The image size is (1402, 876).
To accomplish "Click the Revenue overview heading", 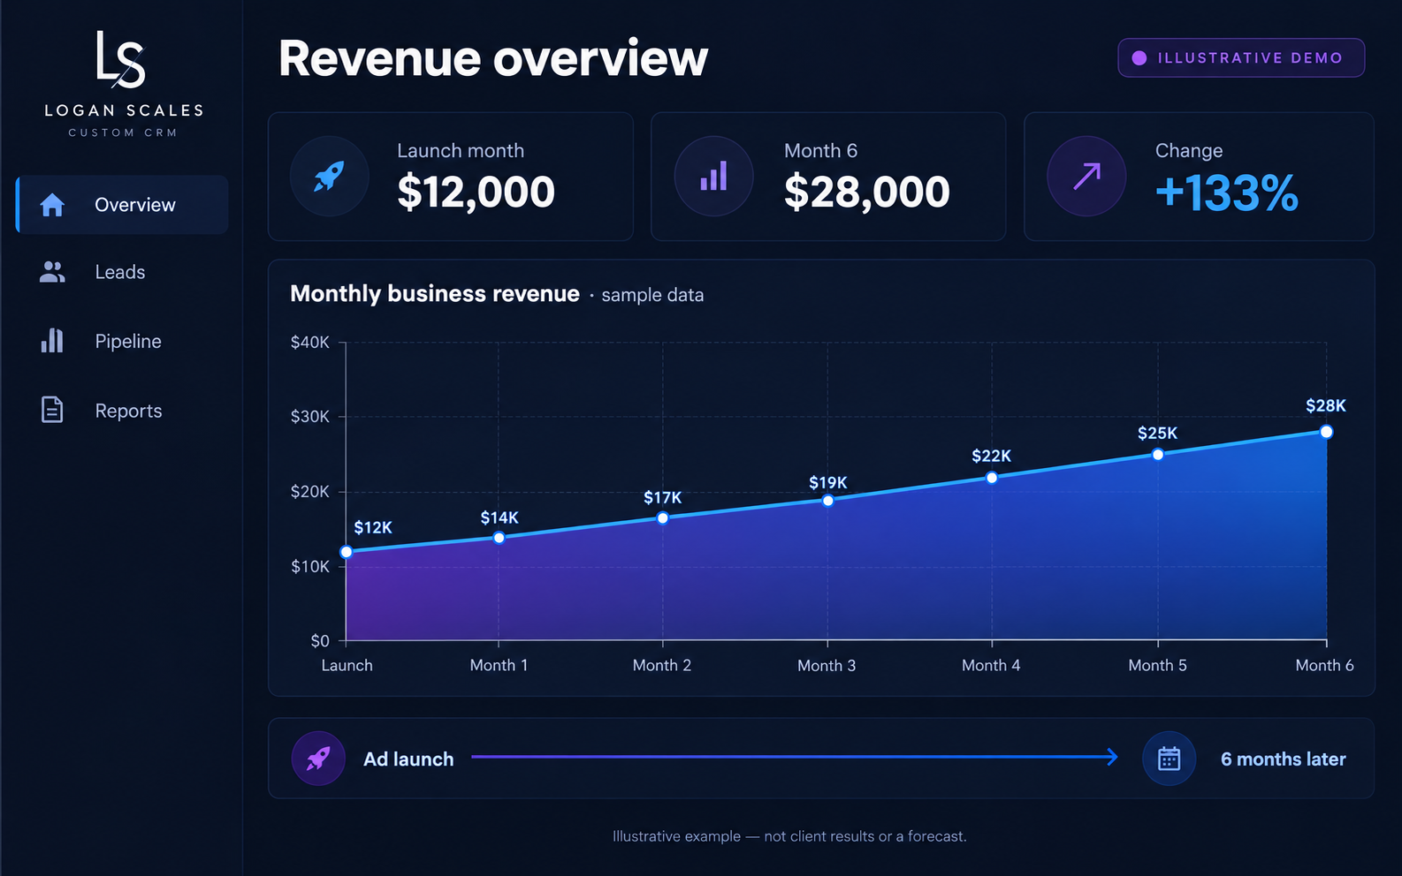I will [493, 59].
